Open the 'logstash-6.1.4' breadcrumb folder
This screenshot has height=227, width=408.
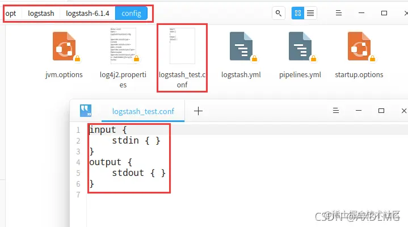coord(87,13)
